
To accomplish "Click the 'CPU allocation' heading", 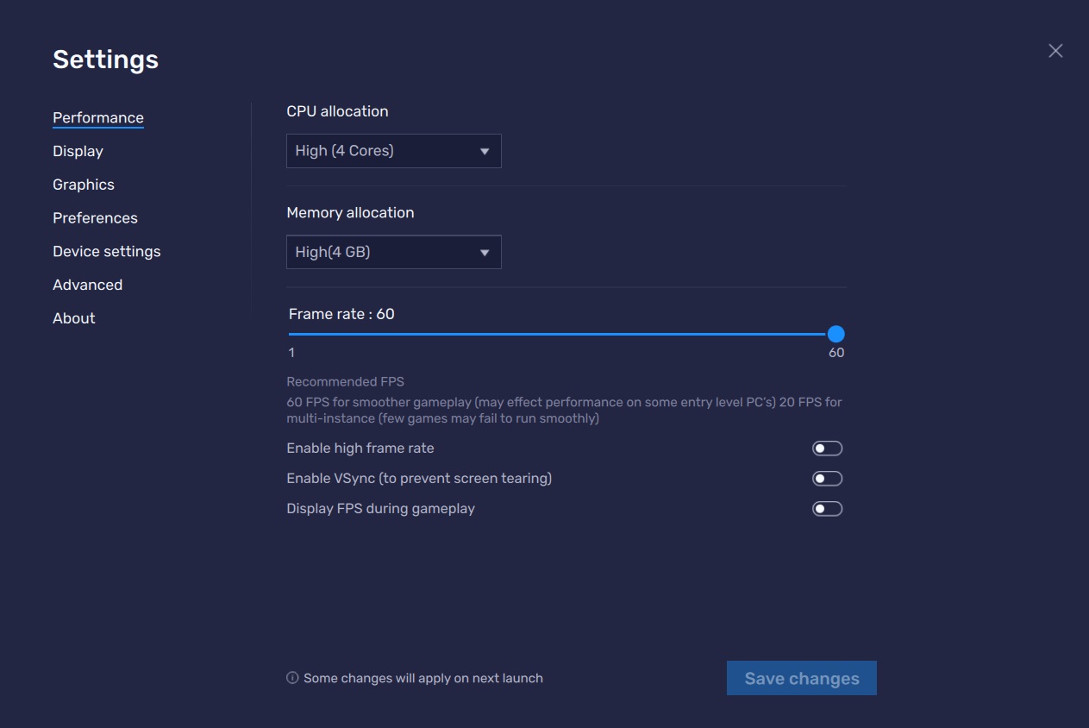I will (337, 111).
